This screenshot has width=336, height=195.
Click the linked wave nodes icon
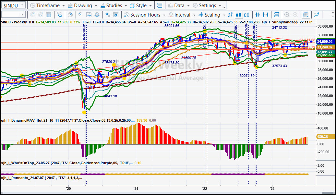click(x=97, y=15)
